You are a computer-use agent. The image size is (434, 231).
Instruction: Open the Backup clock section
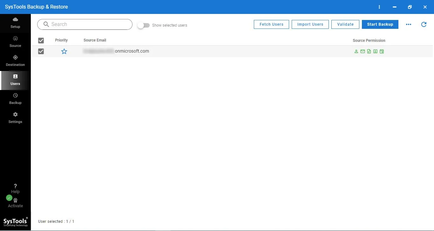pyautogui.click(x=15, y=99)
